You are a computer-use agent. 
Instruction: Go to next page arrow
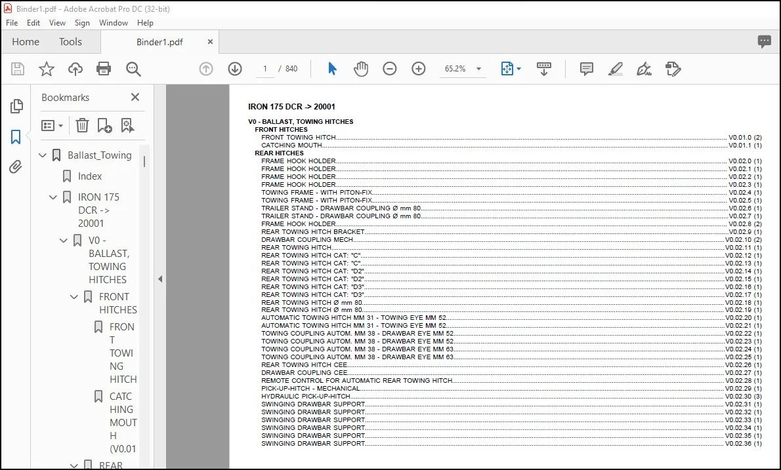(x=234, y=69)
